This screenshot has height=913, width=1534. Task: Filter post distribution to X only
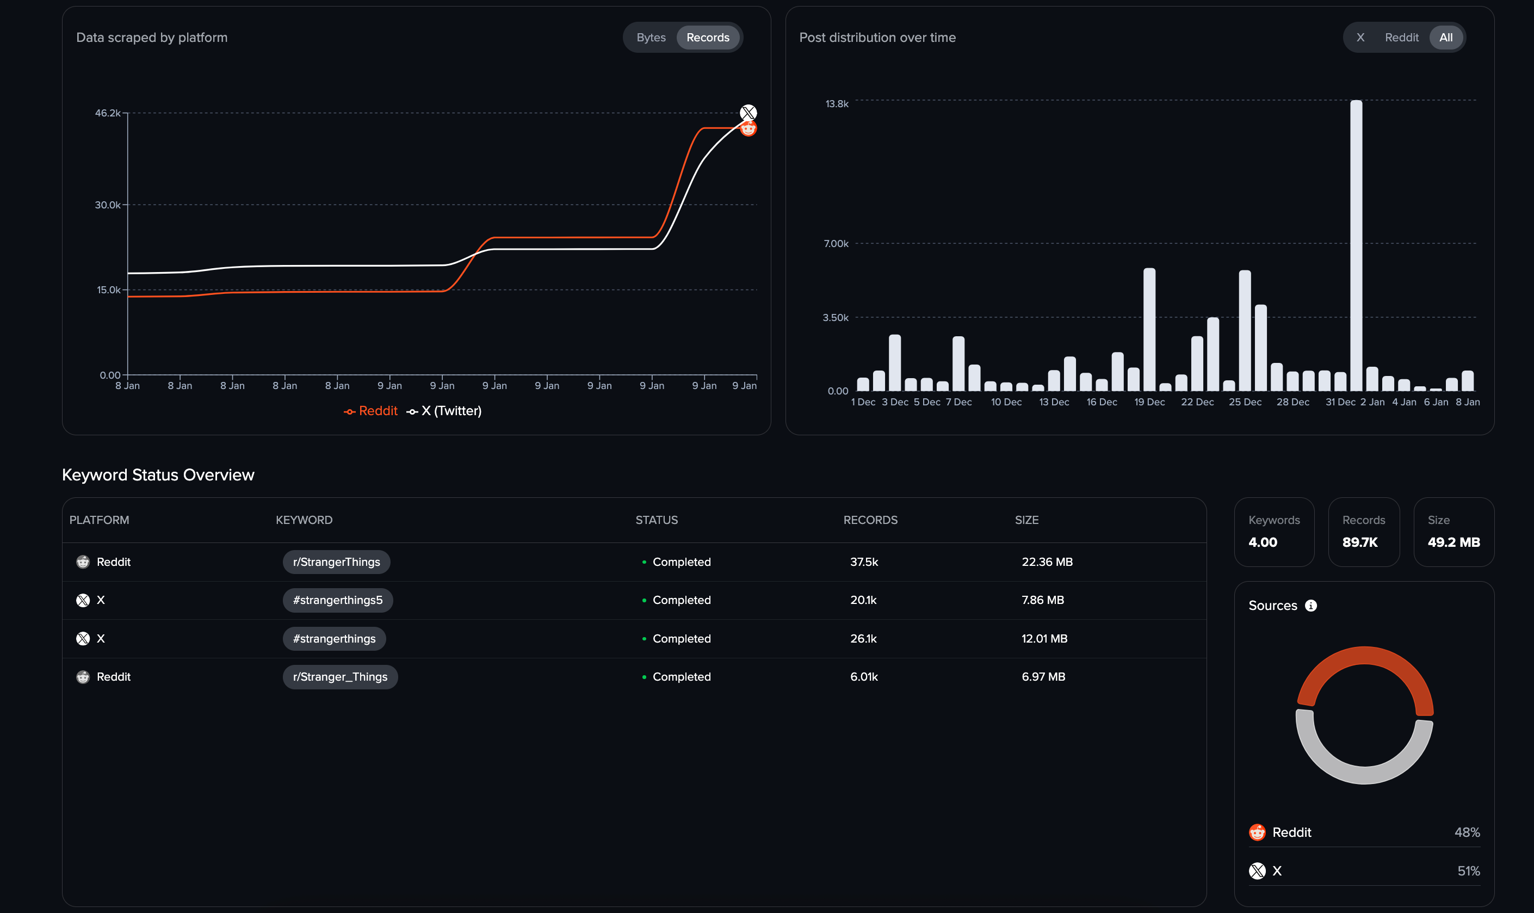pyautogui.click(x=1360, y=38)
